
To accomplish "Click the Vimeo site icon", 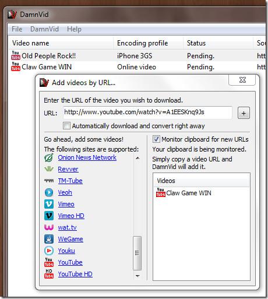I will tap(49, 204).
